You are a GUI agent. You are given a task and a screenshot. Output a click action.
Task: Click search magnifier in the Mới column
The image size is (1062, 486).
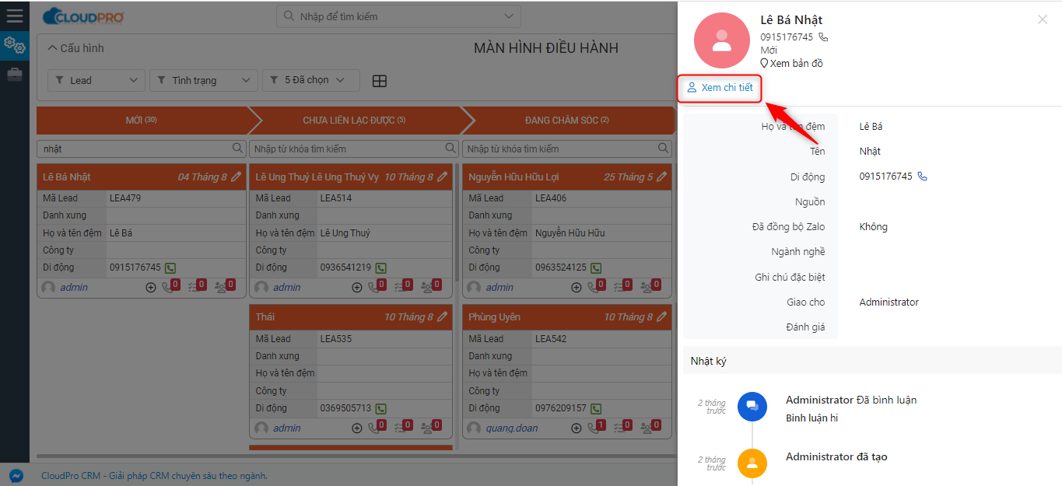pos(238,148)
